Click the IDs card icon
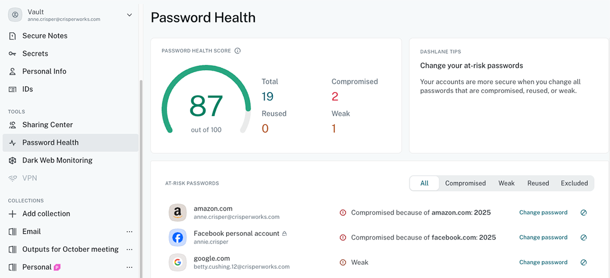Viewport: 610px width, 278px height. tap(13, 89)
